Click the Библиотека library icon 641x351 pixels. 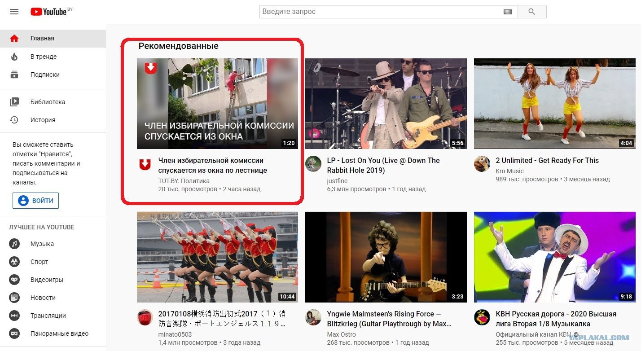click(14, 102)
